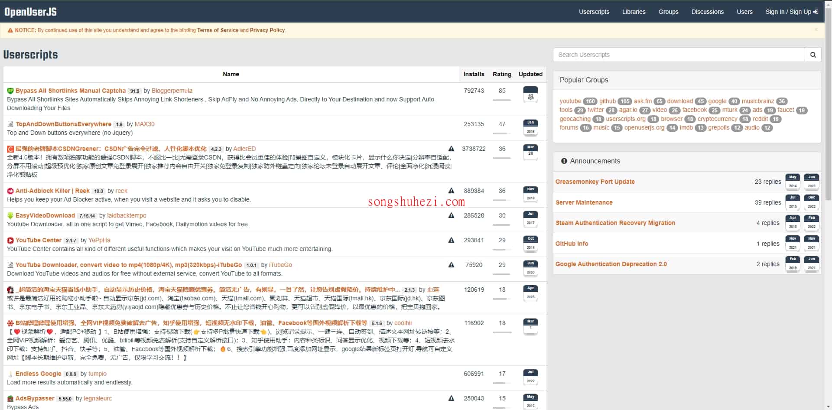The width and height of the screenshot is (832, 410).
Task: Click rating bar for YouTube Center row
Action: click(x=502, y=250)
